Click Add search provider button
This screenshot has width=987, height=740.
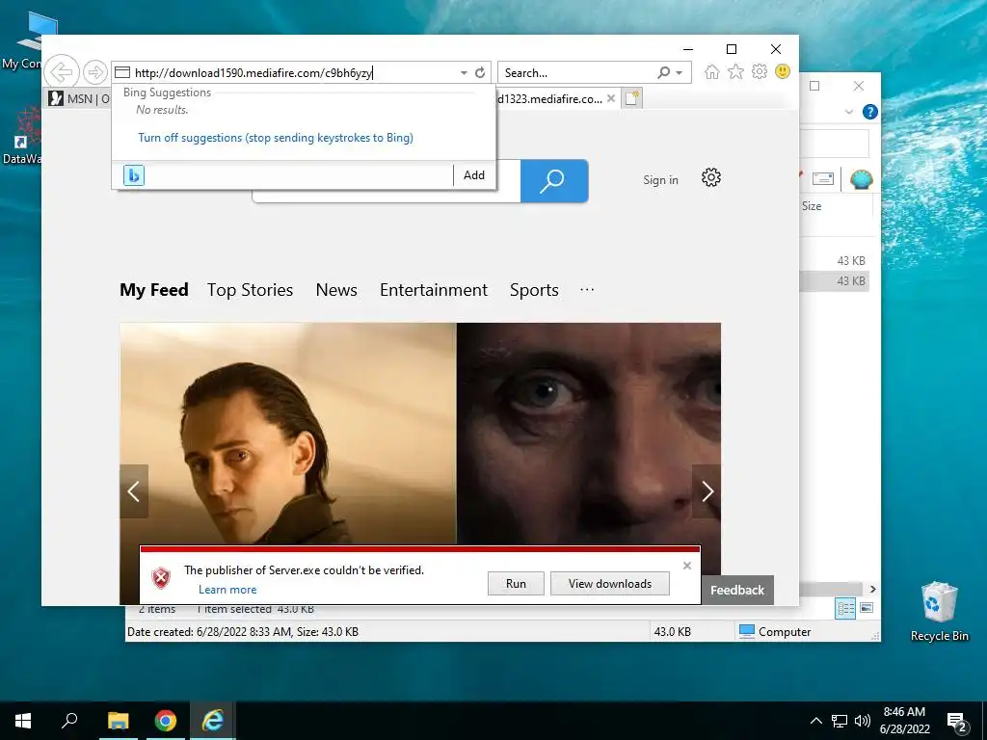click(474, 175)
